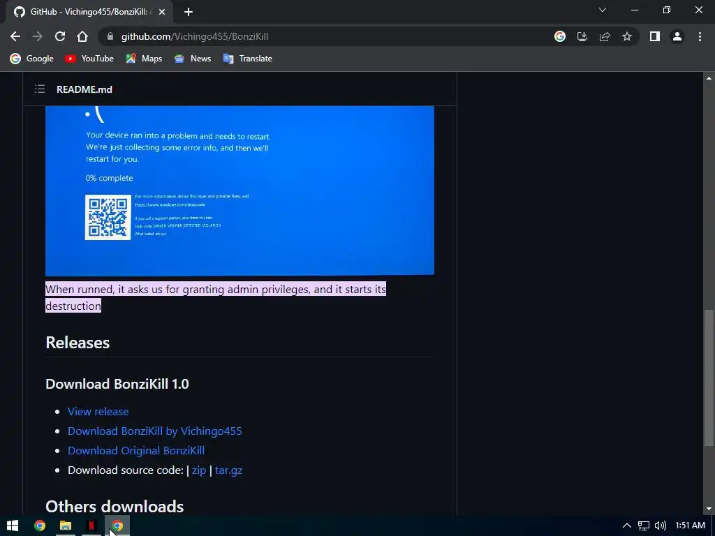Open the Chrome profile menu
This screenshot has height=536, width=715.
click(677, 36)
